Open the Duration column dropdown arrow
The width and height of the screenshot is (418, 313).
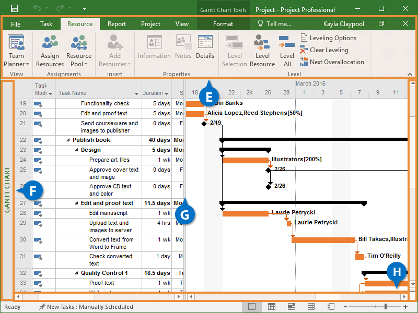167,94
